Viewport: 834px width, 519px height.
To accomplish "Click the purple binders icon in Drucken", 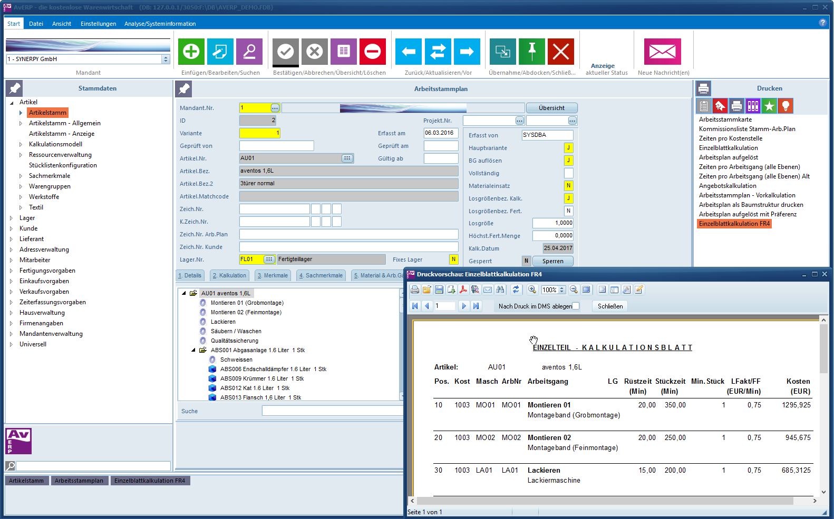I will tap(753, 106).
